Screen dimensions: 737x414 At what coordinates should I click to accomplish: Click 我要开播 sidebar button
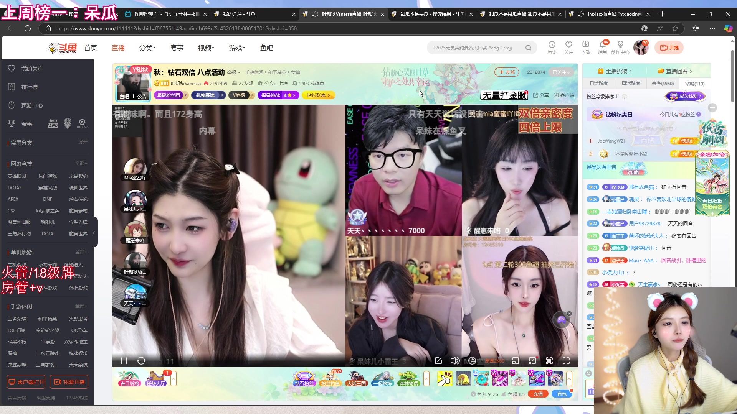69,382
